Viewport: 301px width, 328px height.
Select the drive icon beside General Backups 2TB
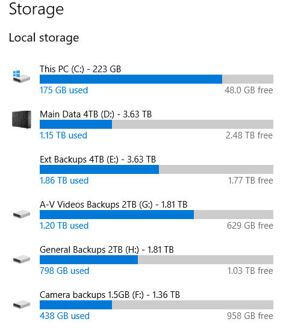pyautogui.click(x=22, y=259)
